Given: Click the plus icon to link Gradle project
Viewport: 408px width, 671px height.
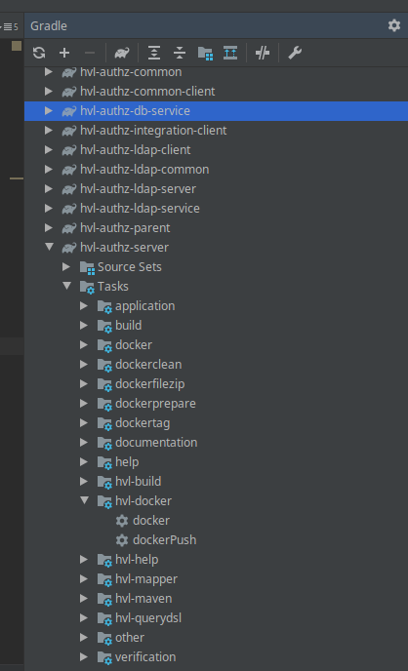Looking at the screenshot, I should coord(64,53).
